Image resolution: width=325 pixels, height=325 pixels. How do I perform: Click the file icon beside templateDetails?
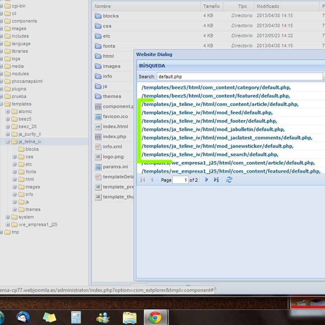tap(98, 176)
